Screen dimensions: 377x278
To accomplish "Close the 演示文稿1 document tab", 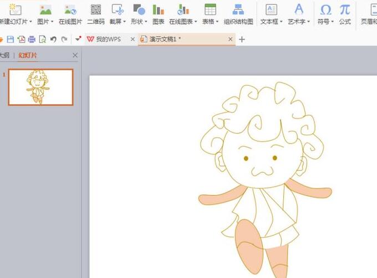I will pos(230,39).
